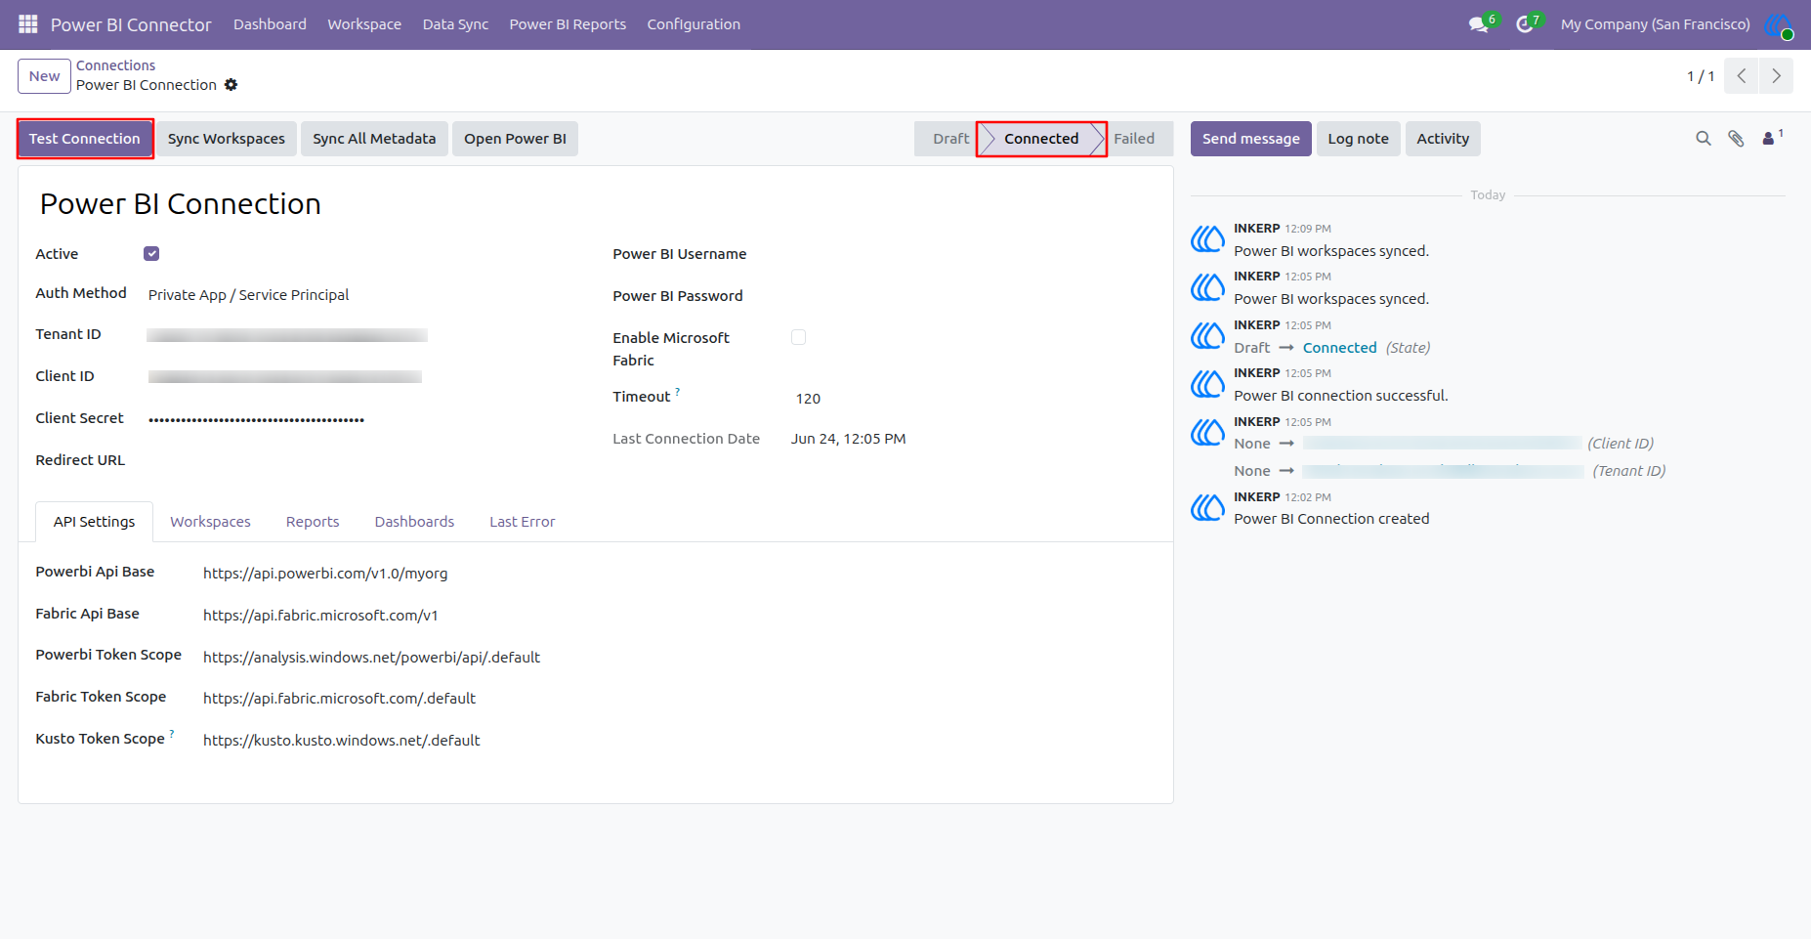Switch to the Workspaces tab
This screenshot has height=939, width=1811.
210,522
